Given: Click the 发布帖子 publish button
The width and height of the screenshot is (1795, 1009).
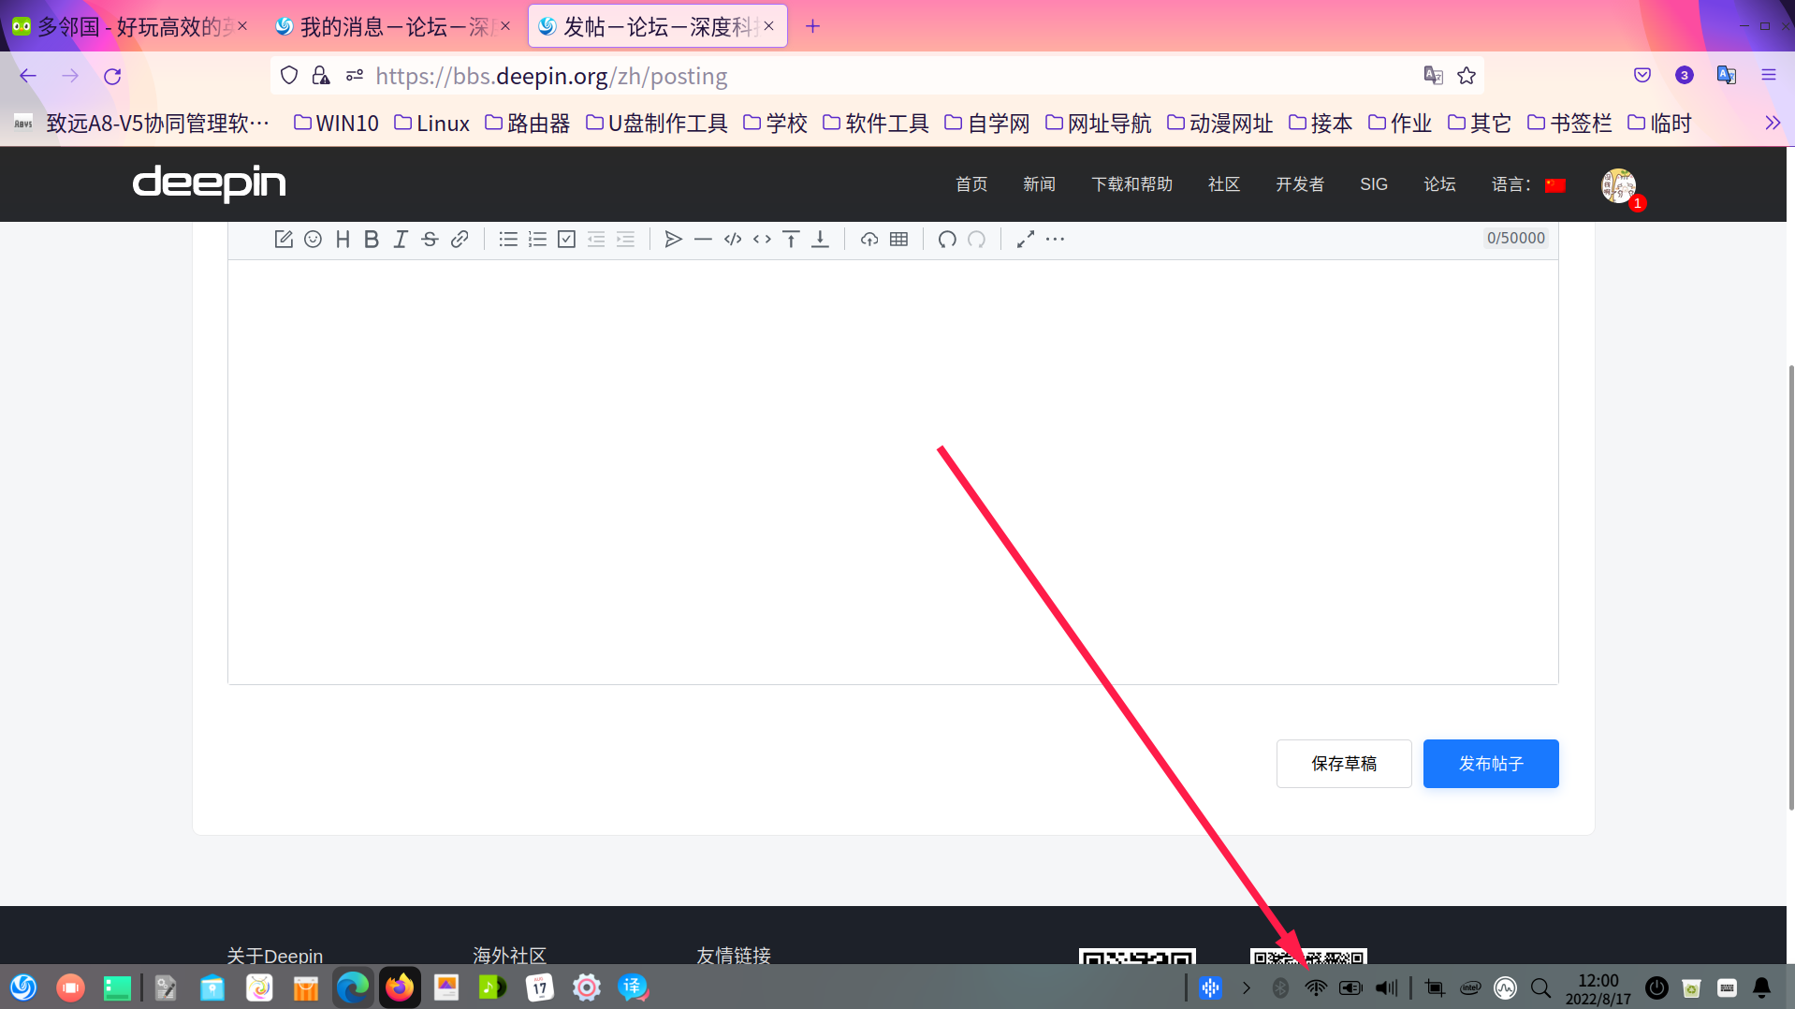Looking at the screenshot, I should tap(1490, 763).
